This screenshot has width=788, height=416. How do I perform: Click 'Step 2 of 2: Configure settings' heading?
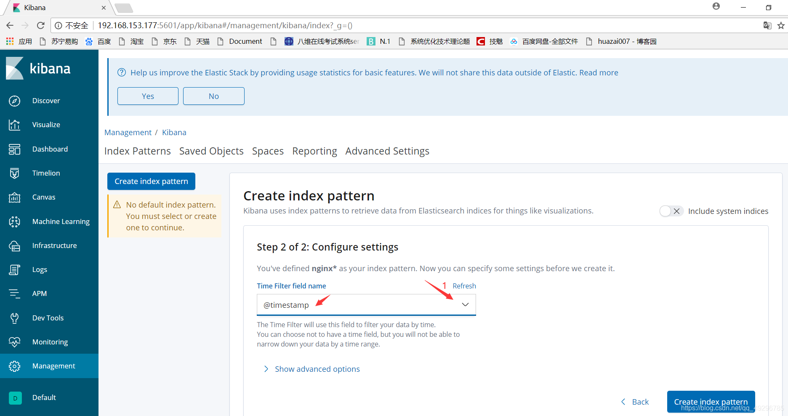pyautogui.click(x=327, y=247)
